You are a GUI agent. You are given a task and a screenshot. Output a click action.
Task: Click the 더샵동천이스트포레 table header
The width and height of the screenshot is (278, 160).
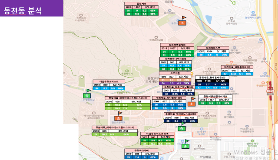[157, 134]
